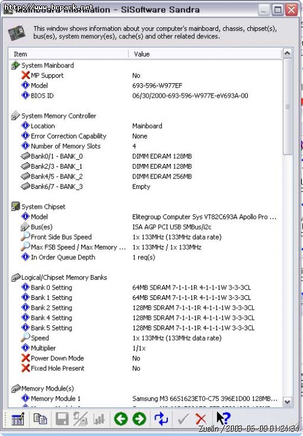Click the blue Refresh/update arrows icon
This screenshot has width=303, height=436.
click(x=161, y=419)
